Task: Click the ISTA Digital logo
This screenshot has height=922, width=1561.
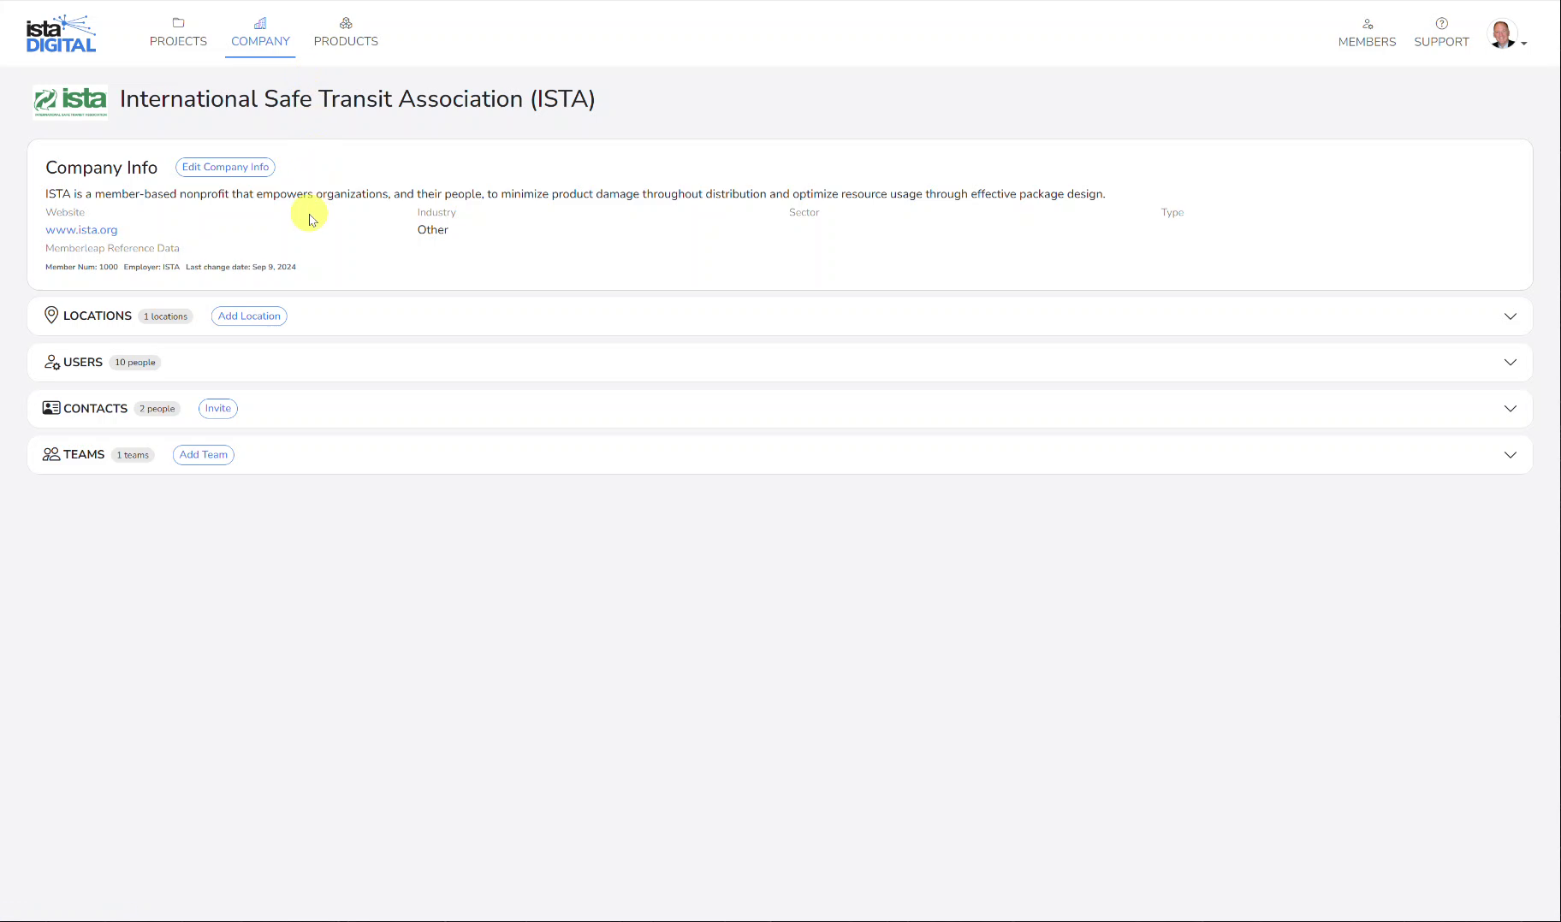Action: [61, 33]
